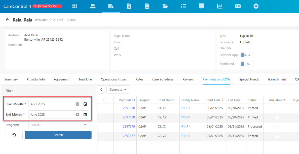Image resolution: width=299 pixels, height=154 pixels.
Task: Switch to the Provider Info tab
Action: coord(36,79)
